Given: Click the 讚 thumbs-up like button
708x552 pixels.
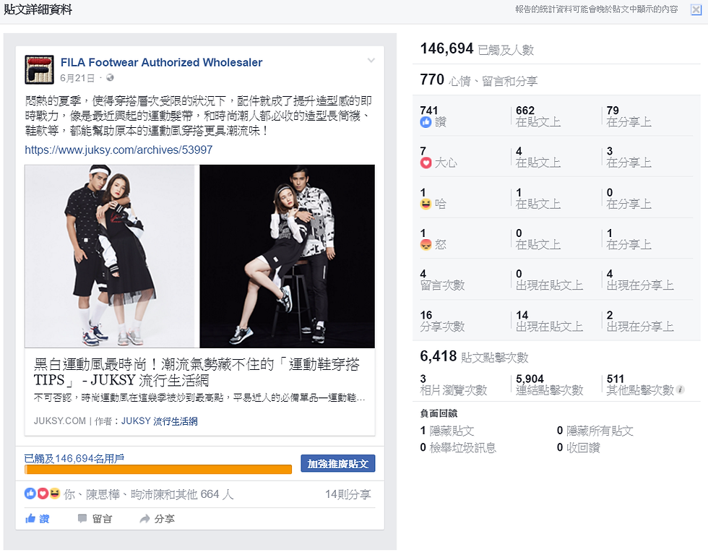Looking at the screenshot, I should [x=38, y=519].
